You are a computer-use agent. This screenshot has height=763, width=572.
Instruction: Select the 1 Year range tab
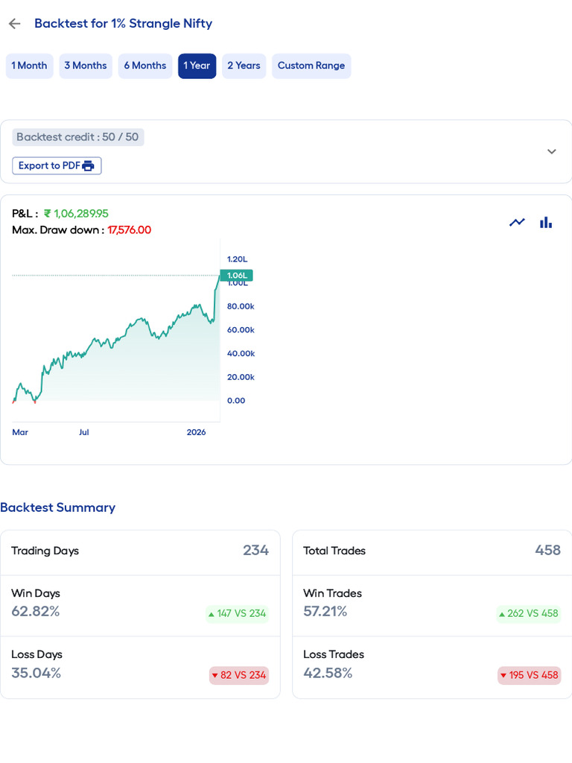point(197,66)
